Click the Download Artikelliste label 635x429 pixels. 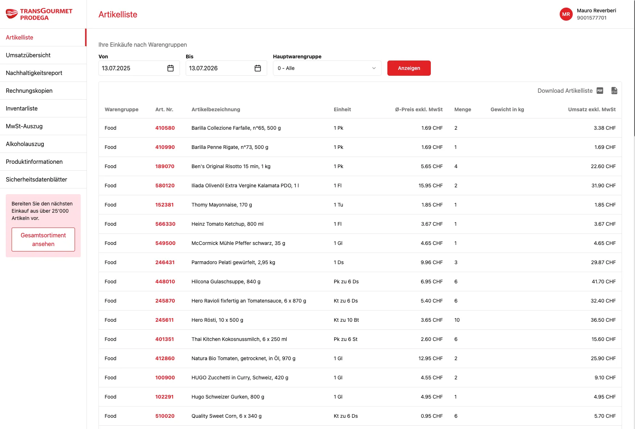[565, 91]
